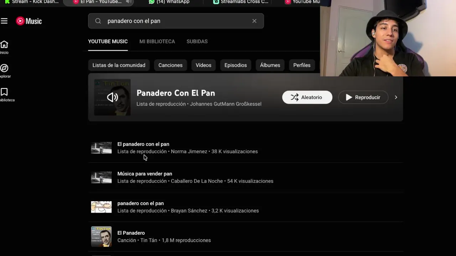The height and width of the screenshot is (256, 456).
Task: Switch to Stream - Kick Dashboard browser tab
Action: coord(31,2)
